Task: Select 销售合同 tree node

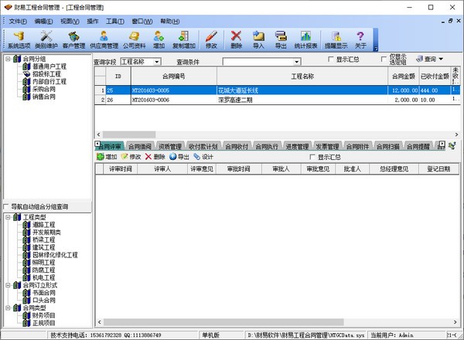Action: (x=44, y=97)
